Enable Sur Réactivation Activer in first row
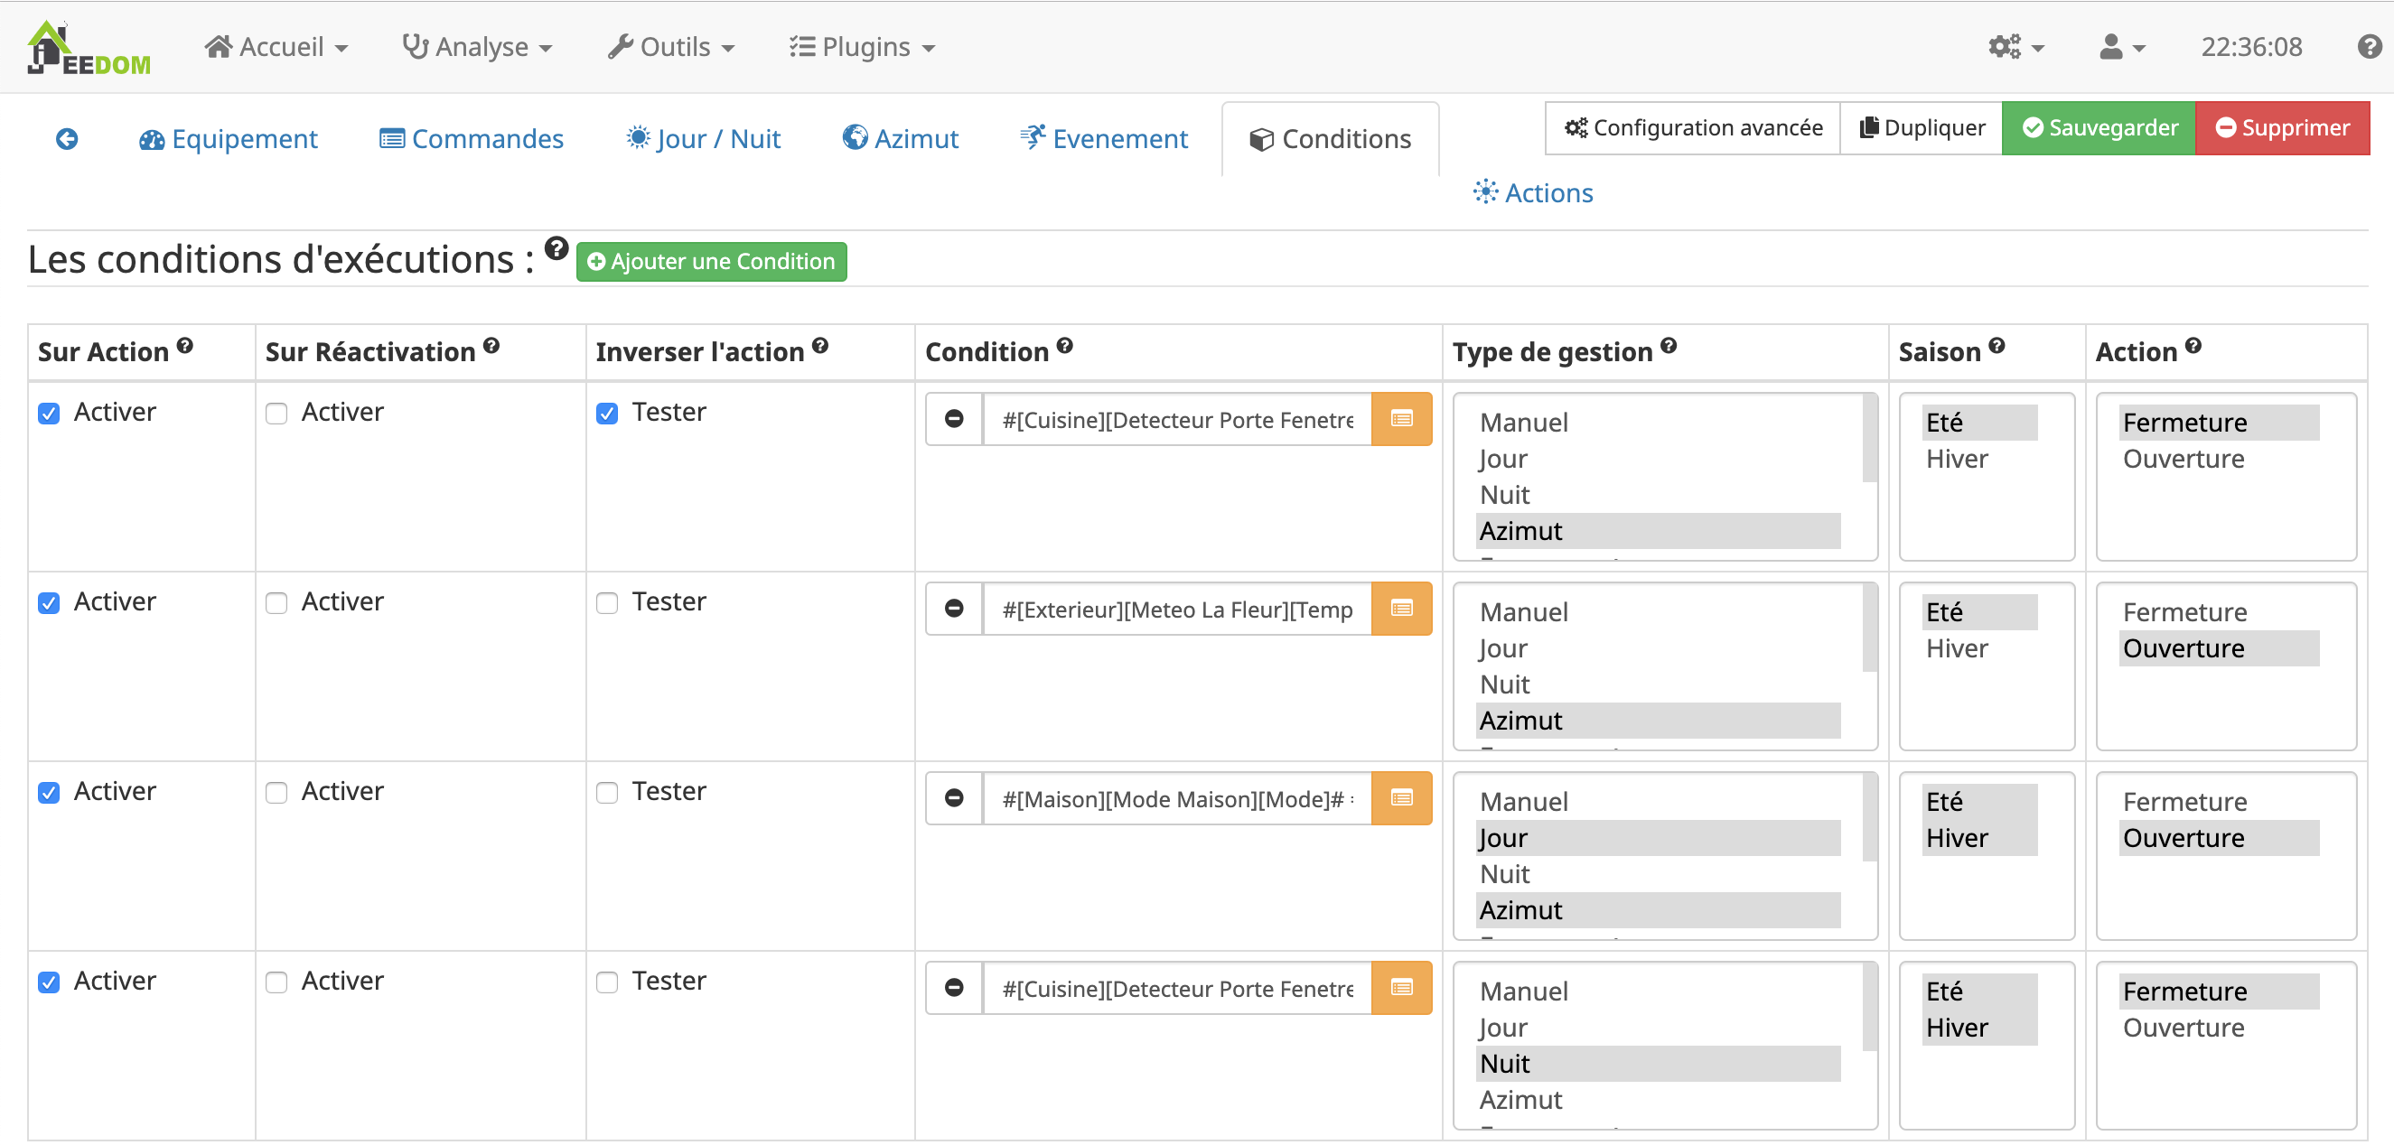This screenshot has width=2394, height=1145. click(276, 414)
